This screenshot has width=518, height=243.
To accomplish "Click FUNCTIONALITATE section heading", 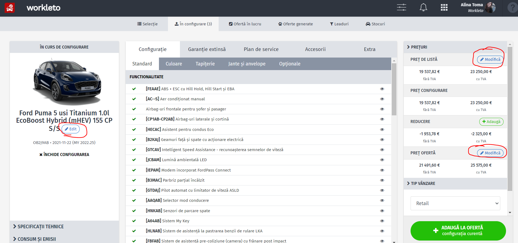I will click(146, 77).
